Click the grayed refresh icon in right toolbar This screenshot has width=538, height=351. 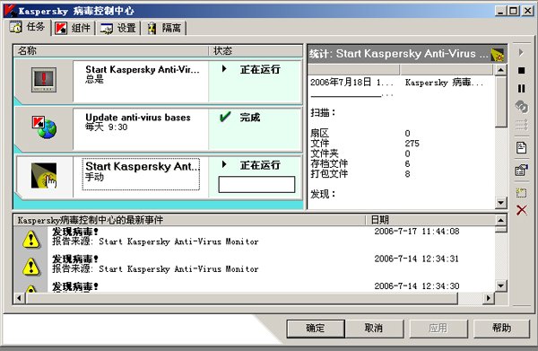[522, 107]
